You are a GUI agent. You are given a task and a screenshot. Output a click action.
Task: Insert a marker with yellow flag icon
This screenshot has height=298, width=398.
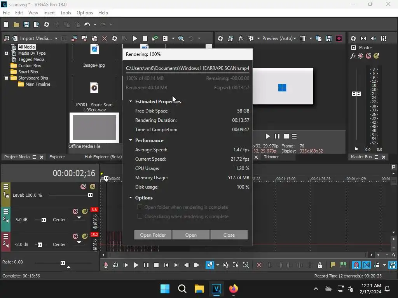click(333, 265)
